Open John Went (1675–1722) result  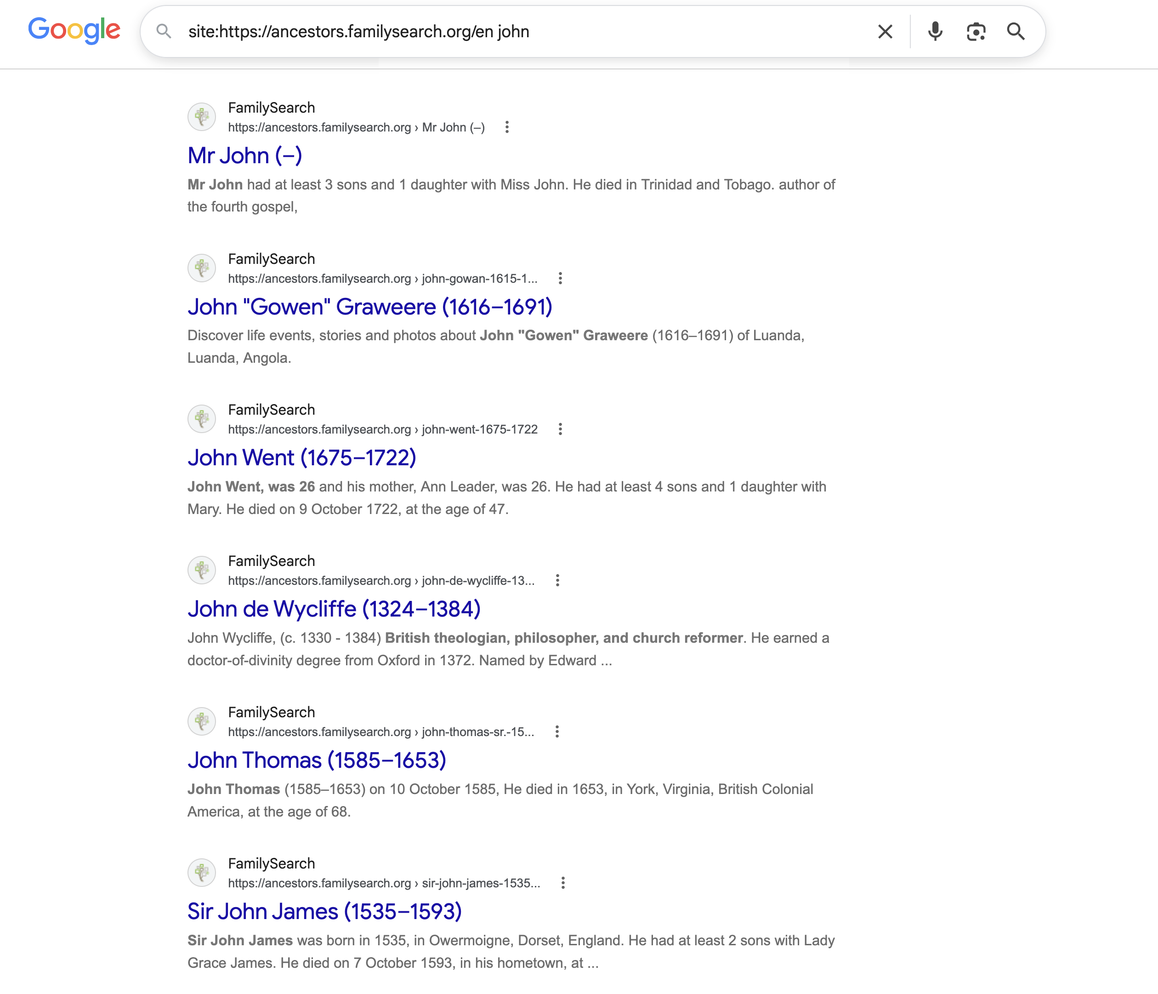click(302, 457)
